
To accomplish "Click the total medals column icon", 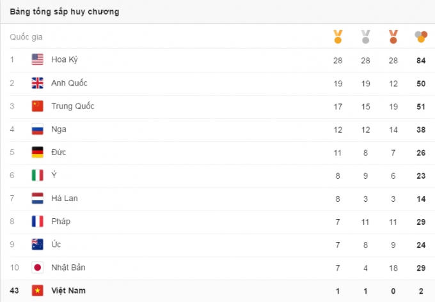I will click(x=420, y=37).
